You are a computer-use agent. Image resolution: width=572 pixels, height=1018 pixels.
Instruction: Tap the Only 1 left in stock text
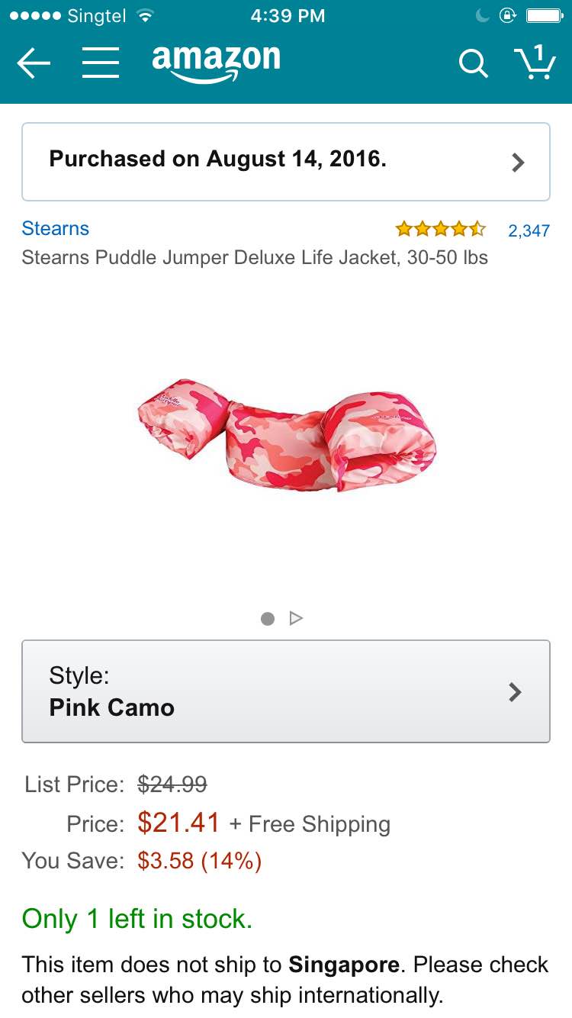pos(137,918)
